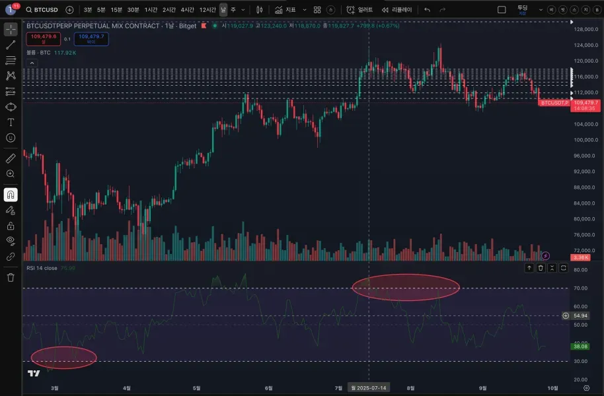Viewport: 604px width, 396px height.
Task: Collapse the volume indicator with its chevron
Action: tap(32, 63)
